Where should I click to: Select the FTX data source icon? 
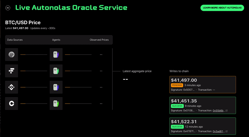[12, 71]
